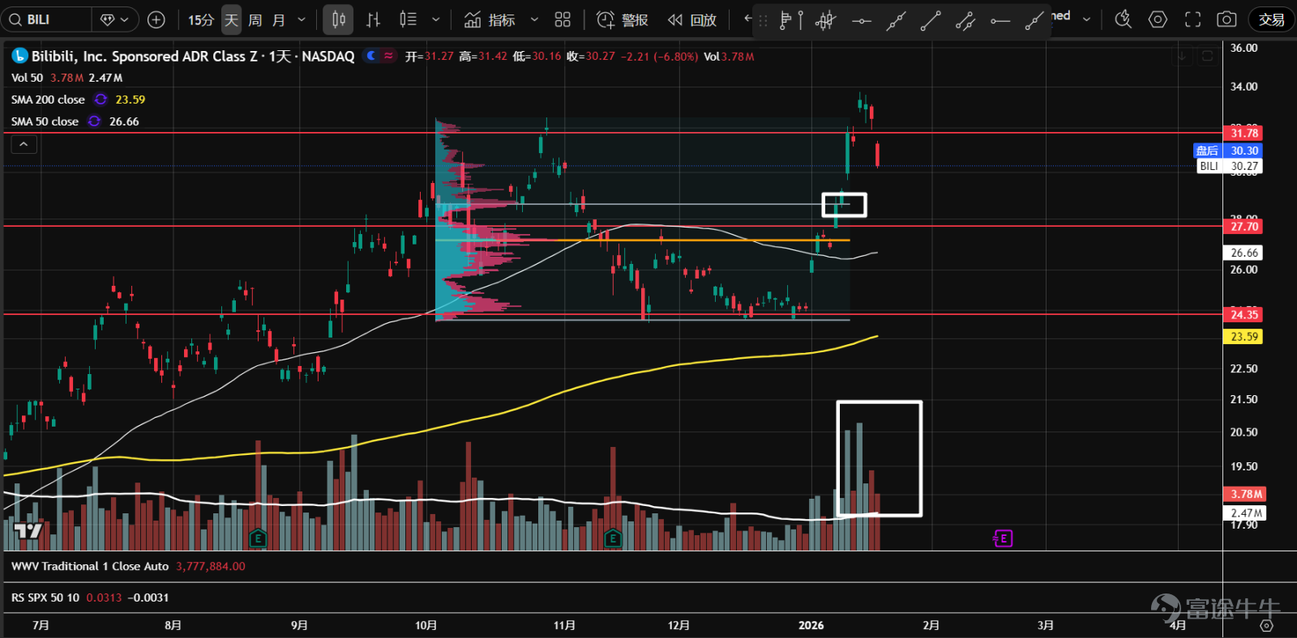The image size is (1297, 638).
Task: Open quick search lightning icon
Action: [x=1123, y=19]
